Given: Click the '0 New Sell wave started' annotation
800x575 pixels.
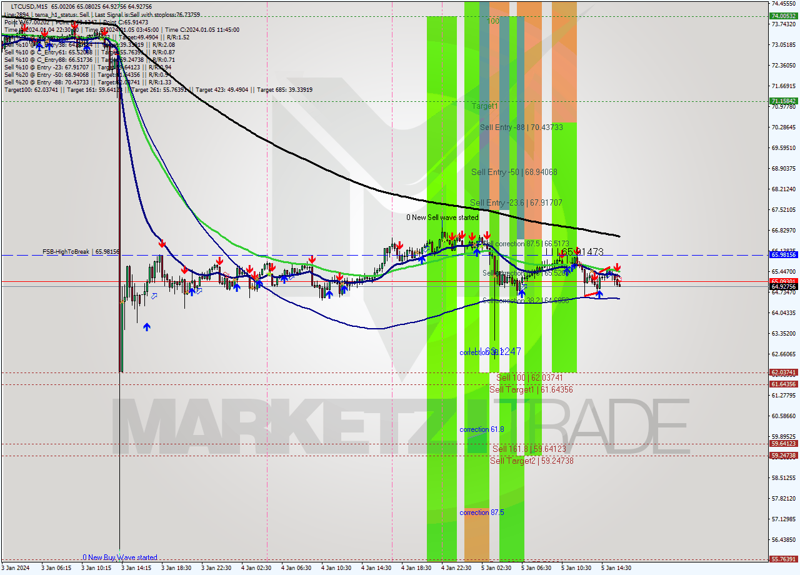Looking at the screenshot, I should [442, 217].
